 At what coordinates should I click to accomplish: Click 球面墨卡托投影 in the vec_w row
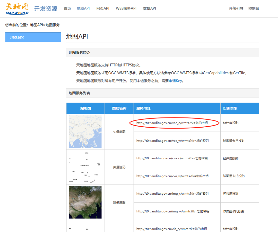(234, 140)
